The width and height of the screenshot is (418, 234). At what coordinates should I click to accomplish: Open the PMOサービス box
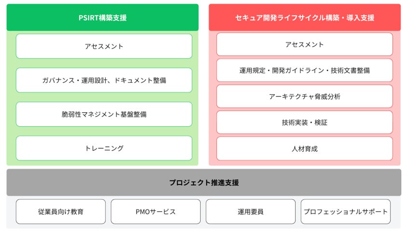click(155, 211)
